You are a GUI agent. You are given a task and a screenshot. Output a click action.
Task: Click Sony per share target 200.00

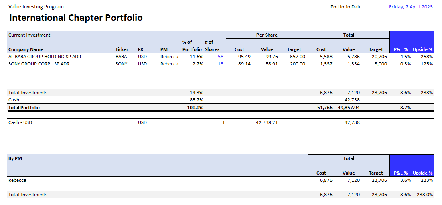(297, 64)
